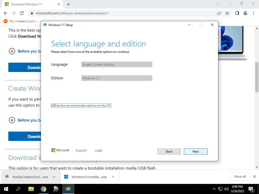Reload the Chrome page
This screenshot has height=194, width=259.
(22, 13)
